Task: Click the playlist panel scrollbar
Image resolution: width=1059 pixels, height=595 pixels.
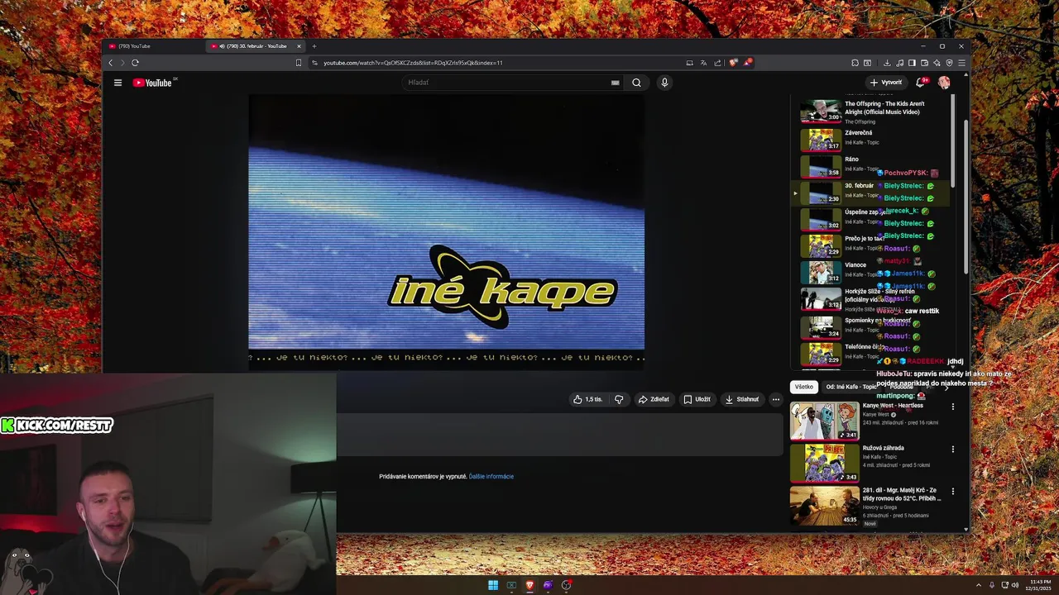Action: point(954,140)
